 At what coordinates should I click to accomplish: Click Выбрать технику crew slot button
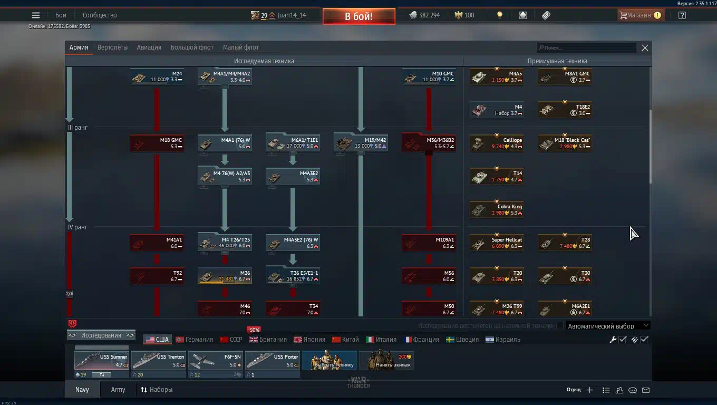330,361
